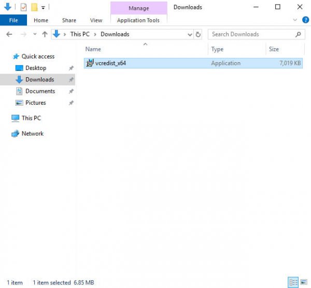Viewport: 311px width, 288px height.
Task: Switch to the Home ribbon tab
Action: coord(41,20)
